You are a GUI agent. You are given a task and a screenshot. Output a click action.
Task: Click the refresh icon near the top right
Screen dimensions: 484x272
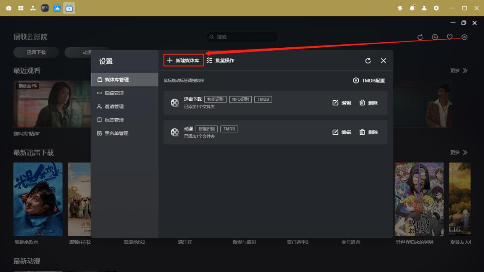click(x=420, y=37)
